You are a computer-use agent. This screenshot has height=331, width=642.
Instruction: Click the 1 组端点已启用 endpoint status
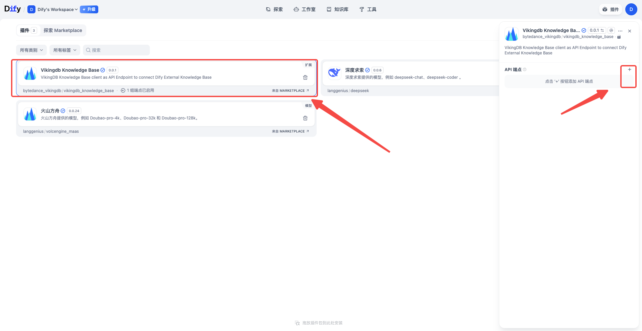(x=137, y=90)
